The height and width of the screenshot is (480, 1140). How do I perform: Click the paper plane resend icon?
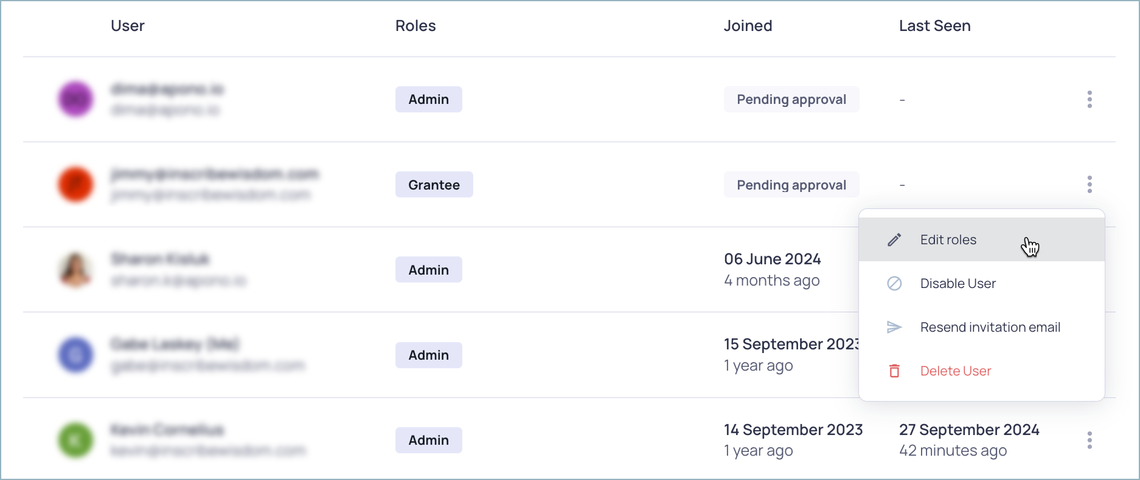pyautogui.click(x=894, y=327)
